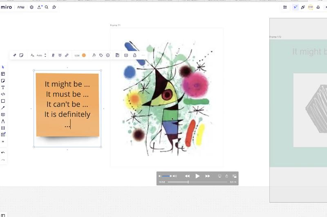The width and height of the screenshot is (327, 217).
Task: Insert link via the context toolbar
Action: click(x=67, y=55)
